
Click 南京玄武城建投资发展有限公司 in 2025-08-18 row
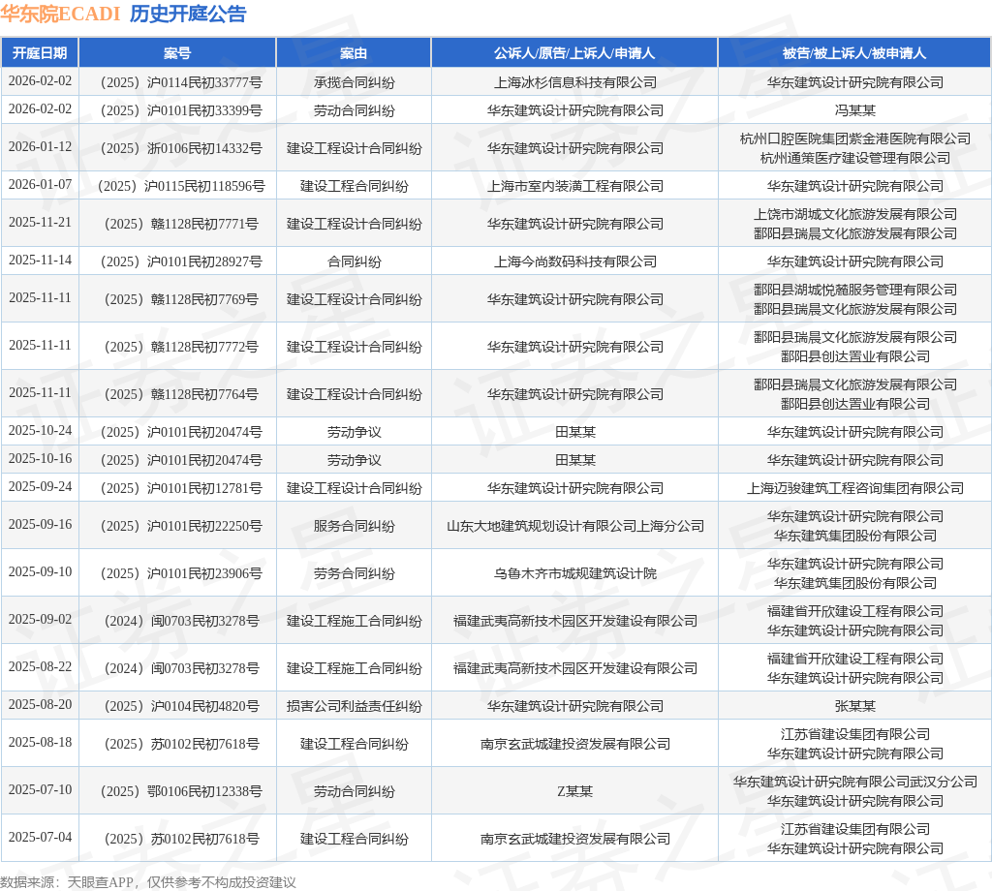tap(575, 745)
